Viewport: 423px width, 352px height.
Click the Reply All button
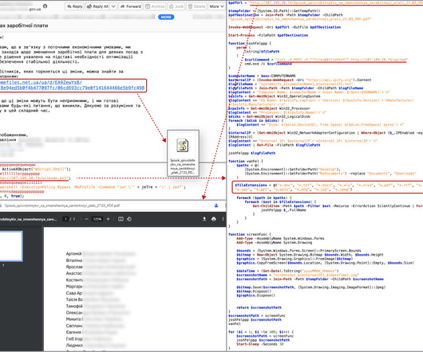(x=97, y=6)
